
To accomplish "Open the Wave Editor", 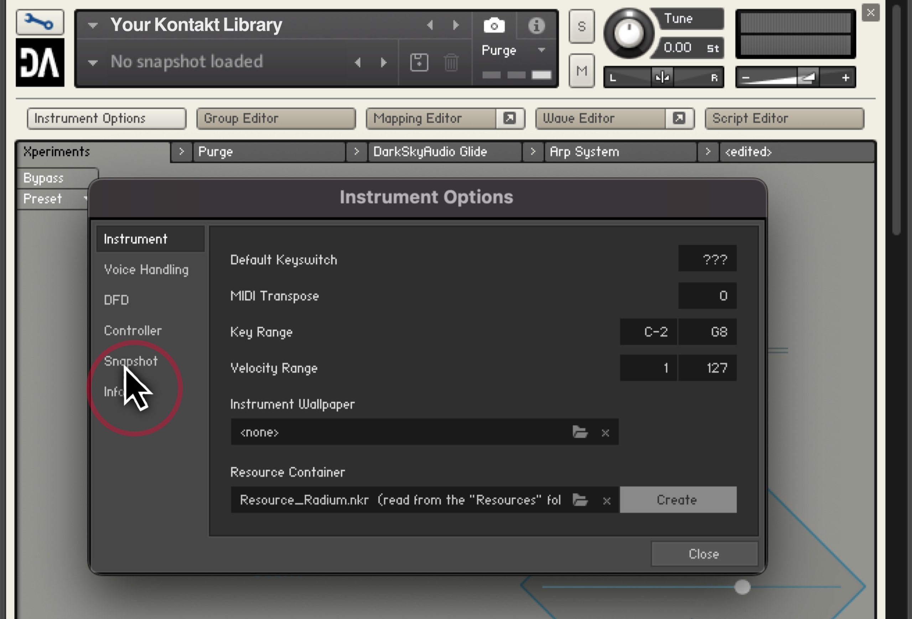I will point(600,119).
